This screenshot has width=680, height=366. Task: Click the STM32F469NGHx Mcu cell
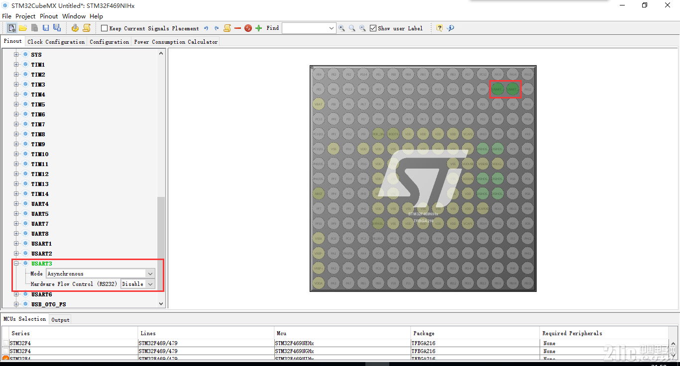(342, 351)
